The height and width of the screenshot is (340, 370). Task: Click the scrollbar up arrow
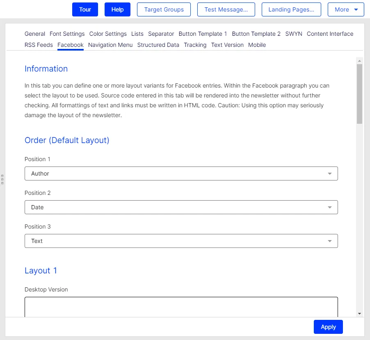click(x=359, y=61)
